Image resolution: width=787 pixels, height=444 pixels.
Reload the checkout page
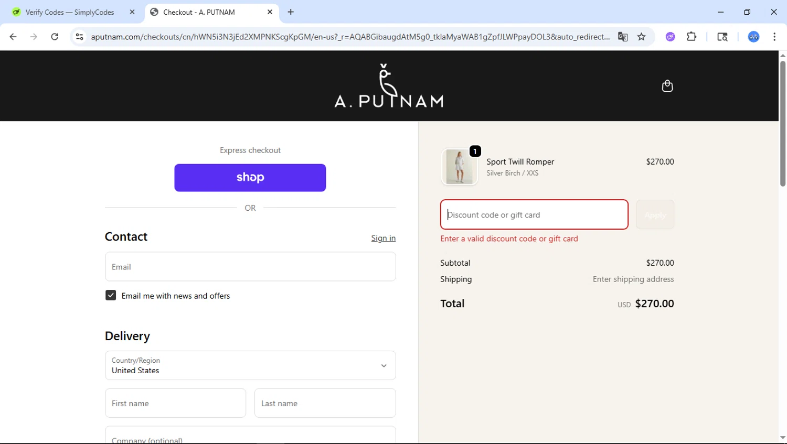click(55, 37)
